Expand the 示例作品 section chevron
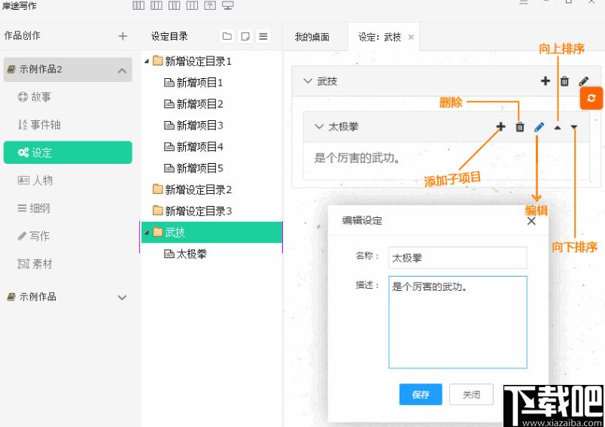The image size is (605, 427). coord(122,297)
